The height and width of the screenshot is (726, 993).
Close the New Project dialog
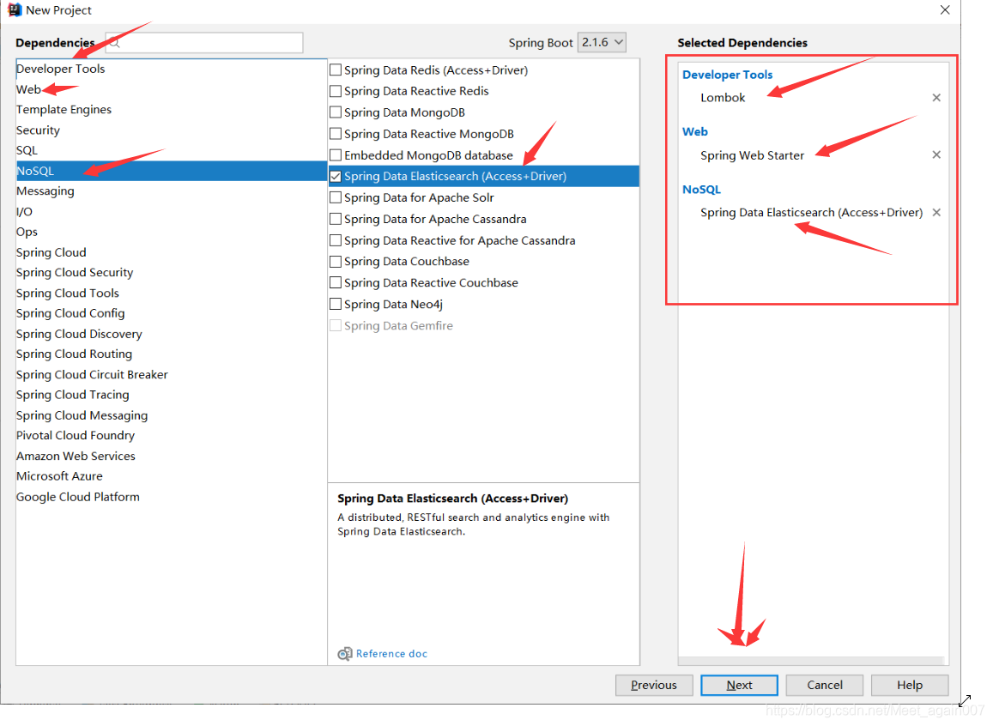944,10
